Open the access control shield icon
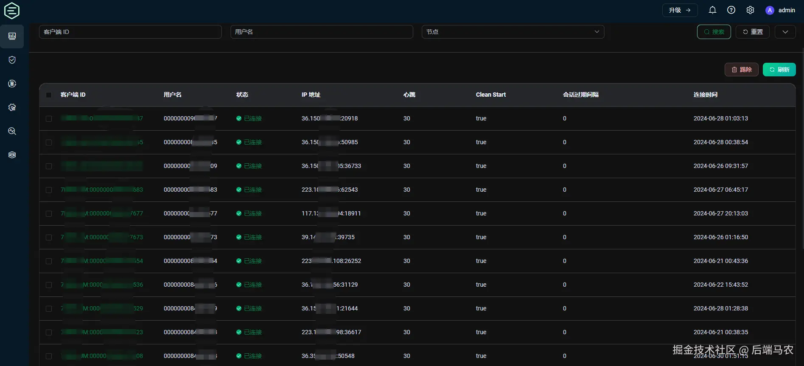This screenshot has height=366, width=804. tap(12, 60)
